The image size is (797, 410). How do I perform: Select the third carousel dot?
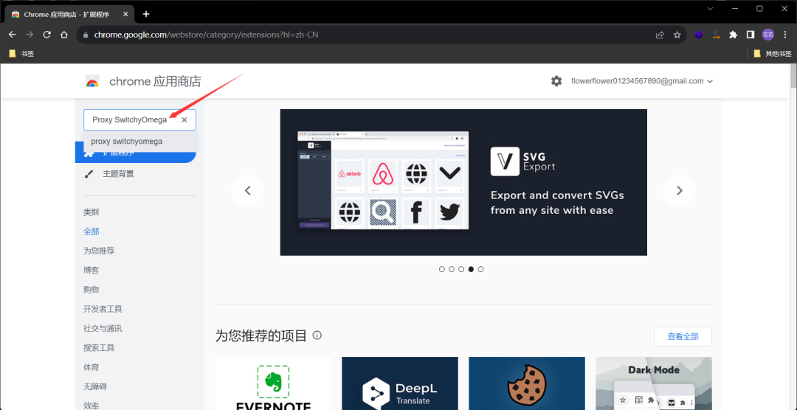461,269
